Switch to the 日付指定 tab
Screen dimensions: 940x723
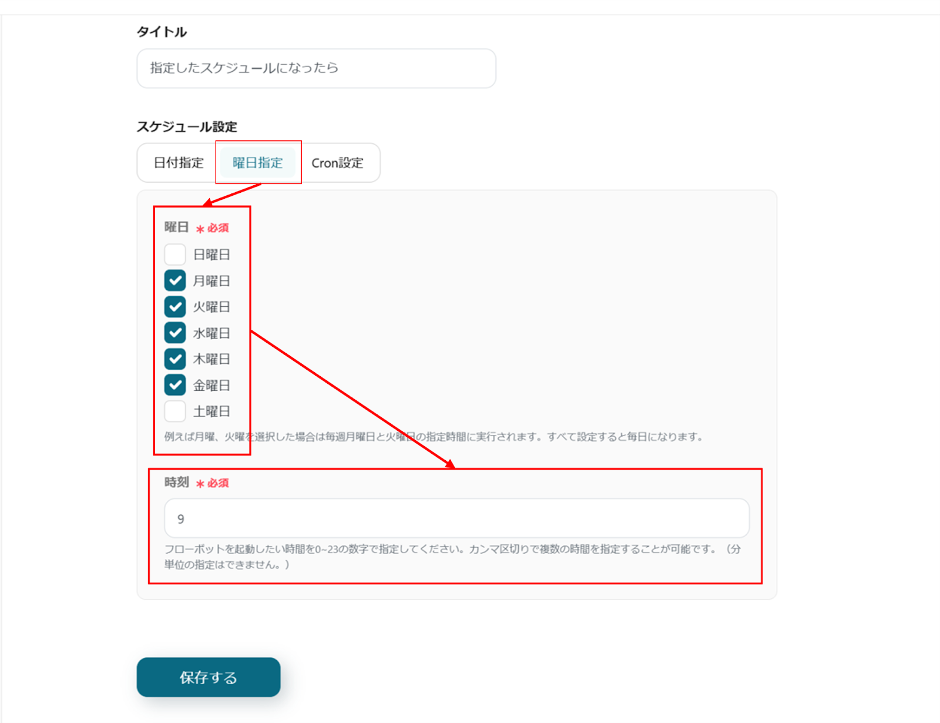(179, 163)
